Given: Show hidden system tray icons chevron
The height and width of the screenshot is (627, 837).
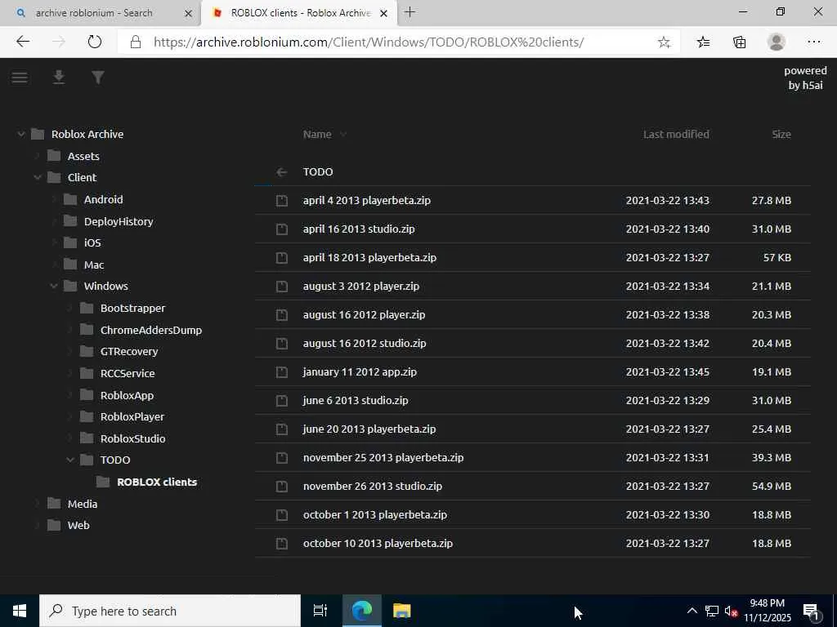Looking at the screenshot, I should pyautogui.click(x=692, y=611).
